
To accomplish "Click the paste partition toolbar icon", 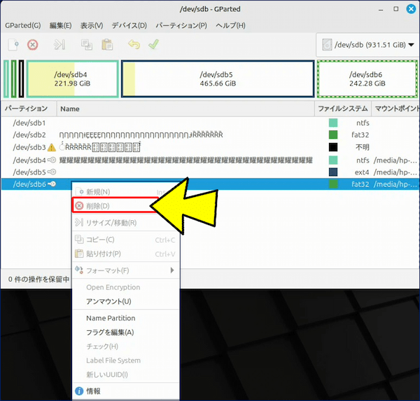I will tap(106, 45).
